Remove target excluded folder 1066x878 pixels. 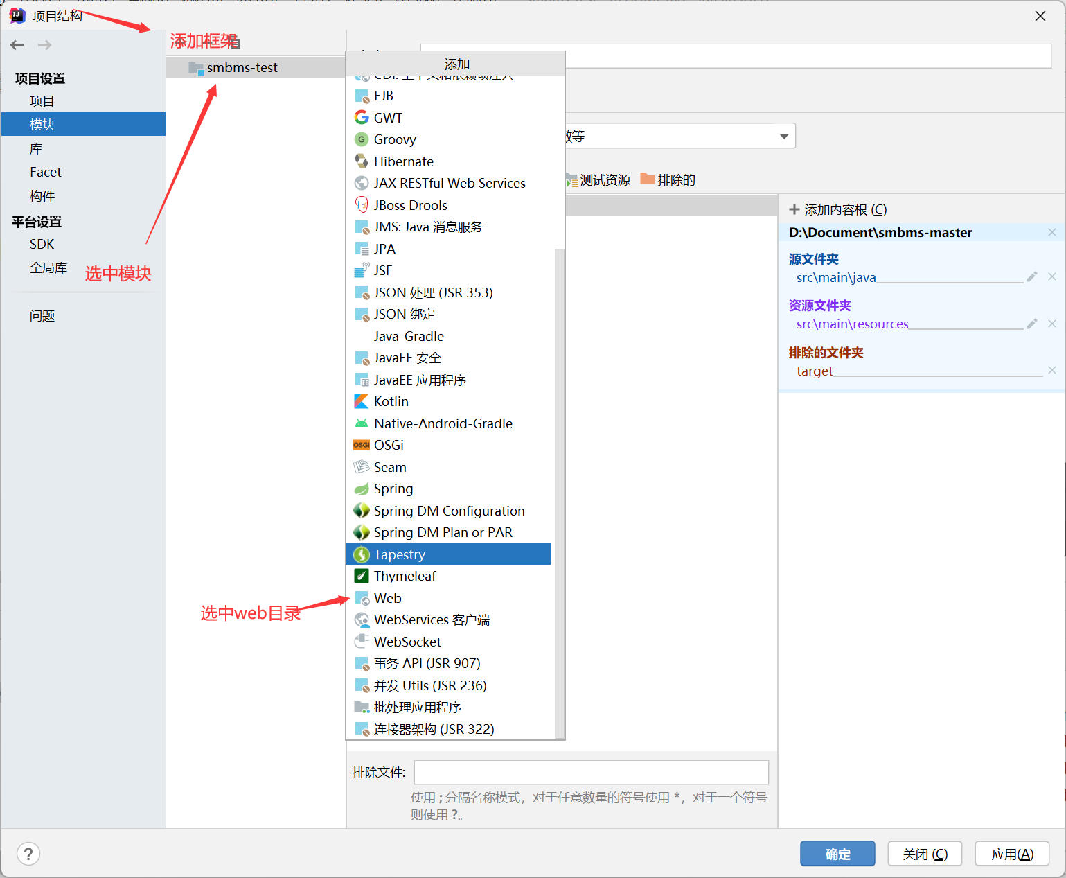point(1052,370)
